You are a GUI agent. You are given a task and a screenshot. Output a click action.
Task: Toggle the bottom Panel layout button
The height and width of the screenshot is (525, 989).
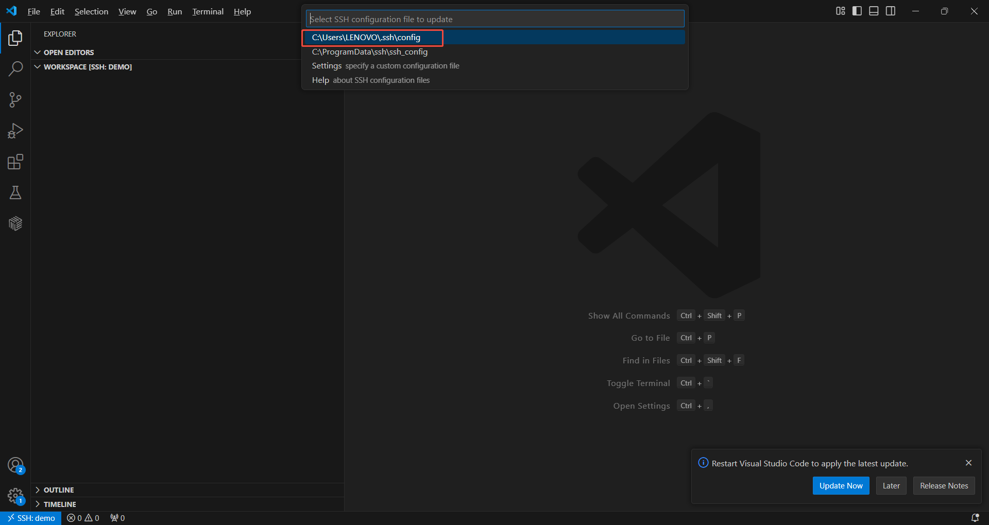click(874, 11)
